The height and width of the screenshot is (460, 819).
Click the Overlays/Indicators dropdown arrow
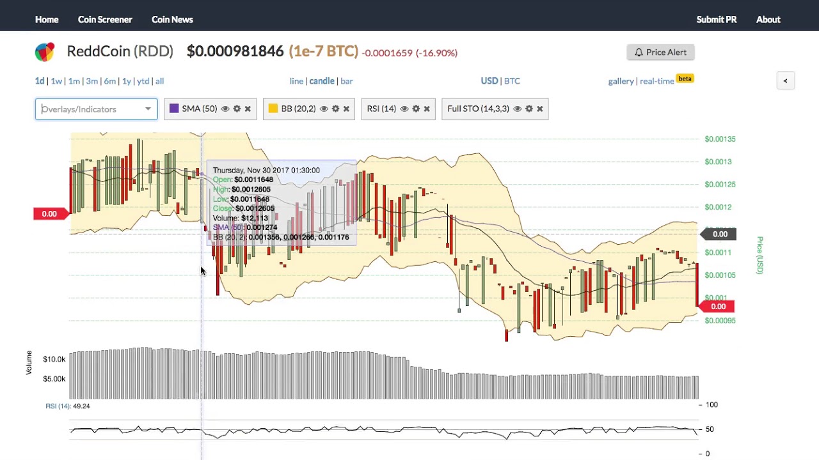click(148, 109)
